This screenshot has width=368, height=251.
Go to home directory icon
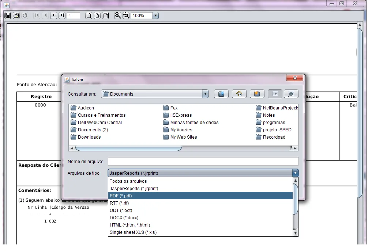[x=239, y=94]
